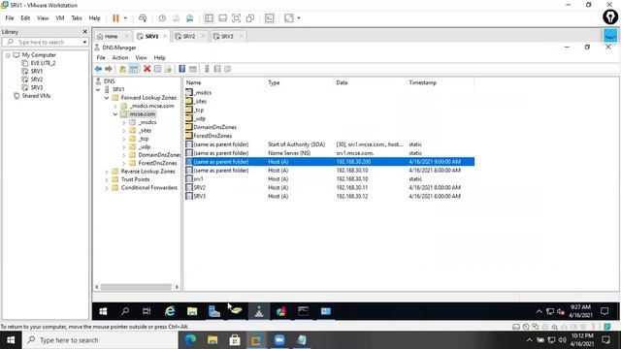The height and width of the screenshot is (349, 621).
Task: Select the SRV2 host record
Action: click(x=329, y=187)
